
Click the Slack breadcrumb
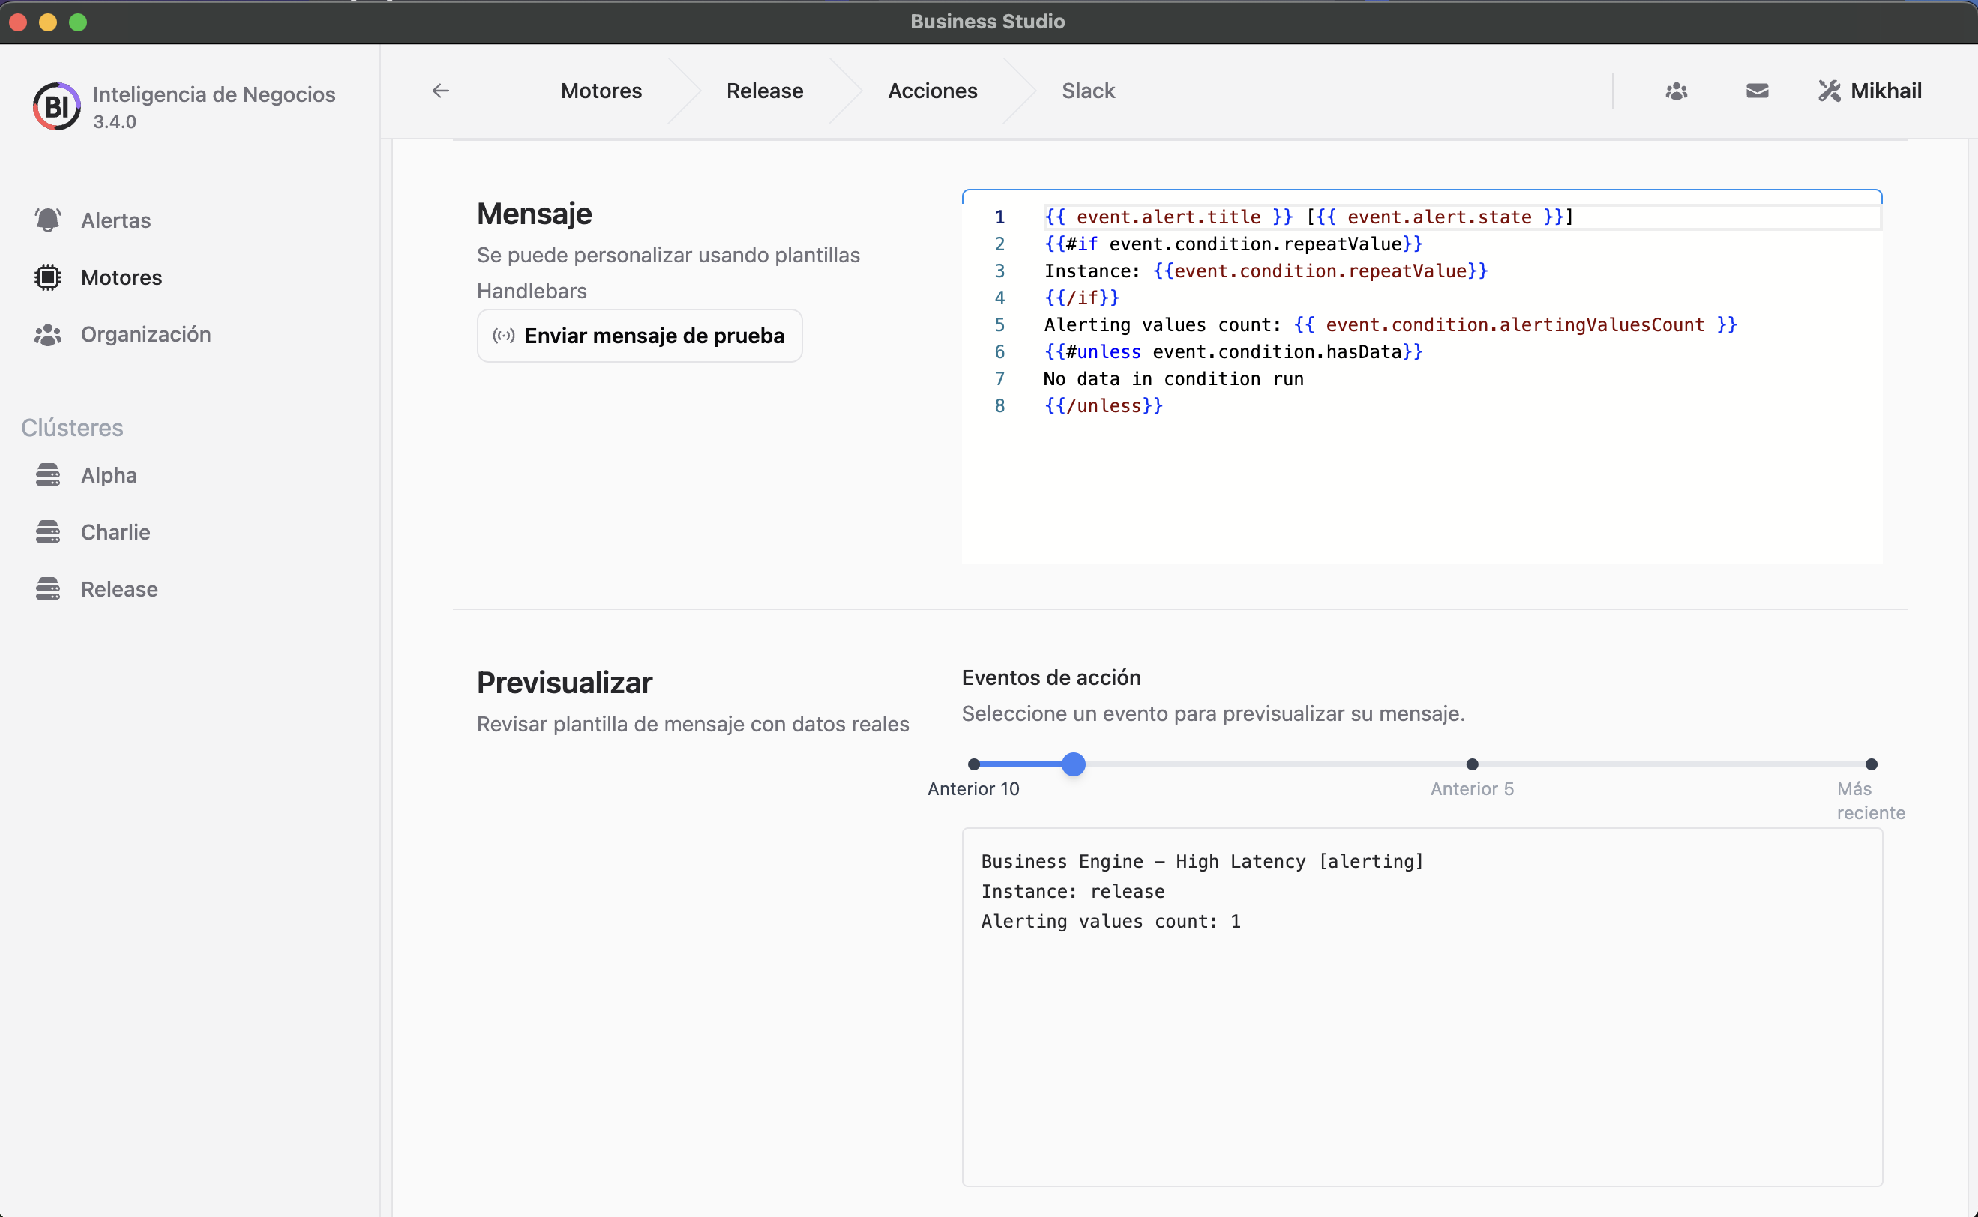pos(1088,91)
